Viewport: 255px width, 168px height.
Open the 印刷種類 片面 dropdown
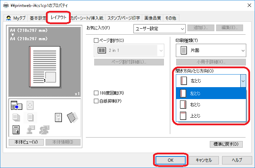(211, 50)
